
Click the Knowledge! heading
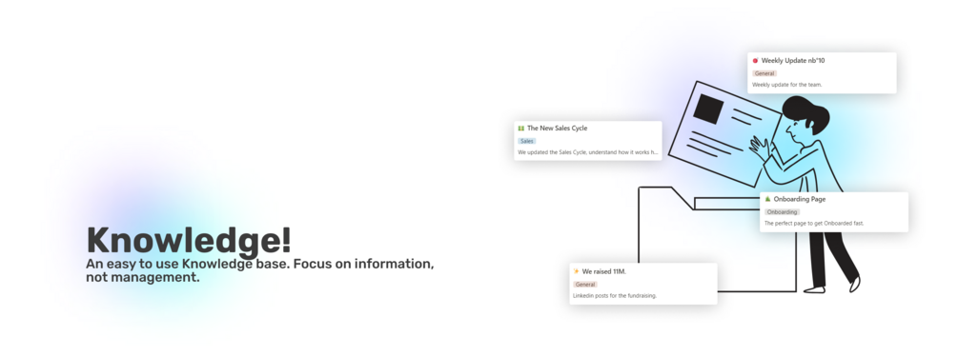tap(189, 241)
